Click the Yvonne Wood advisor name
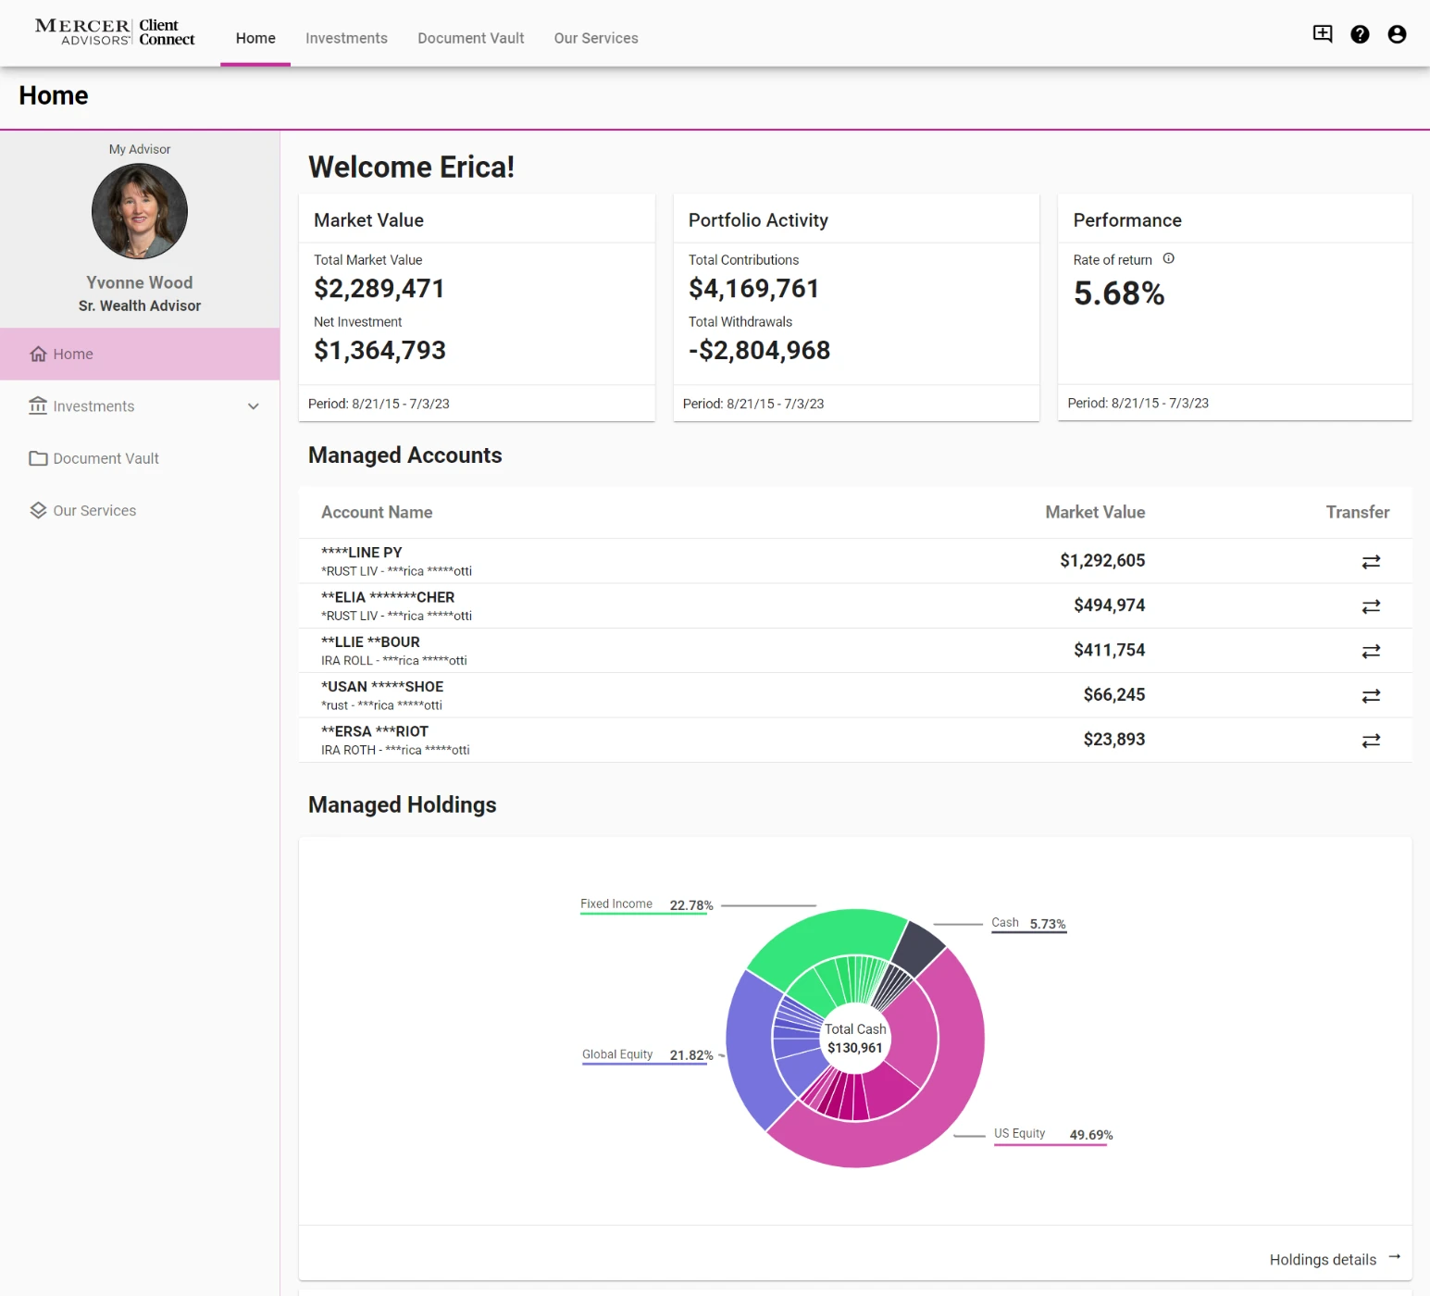1430x1296 pixels. 140,282
